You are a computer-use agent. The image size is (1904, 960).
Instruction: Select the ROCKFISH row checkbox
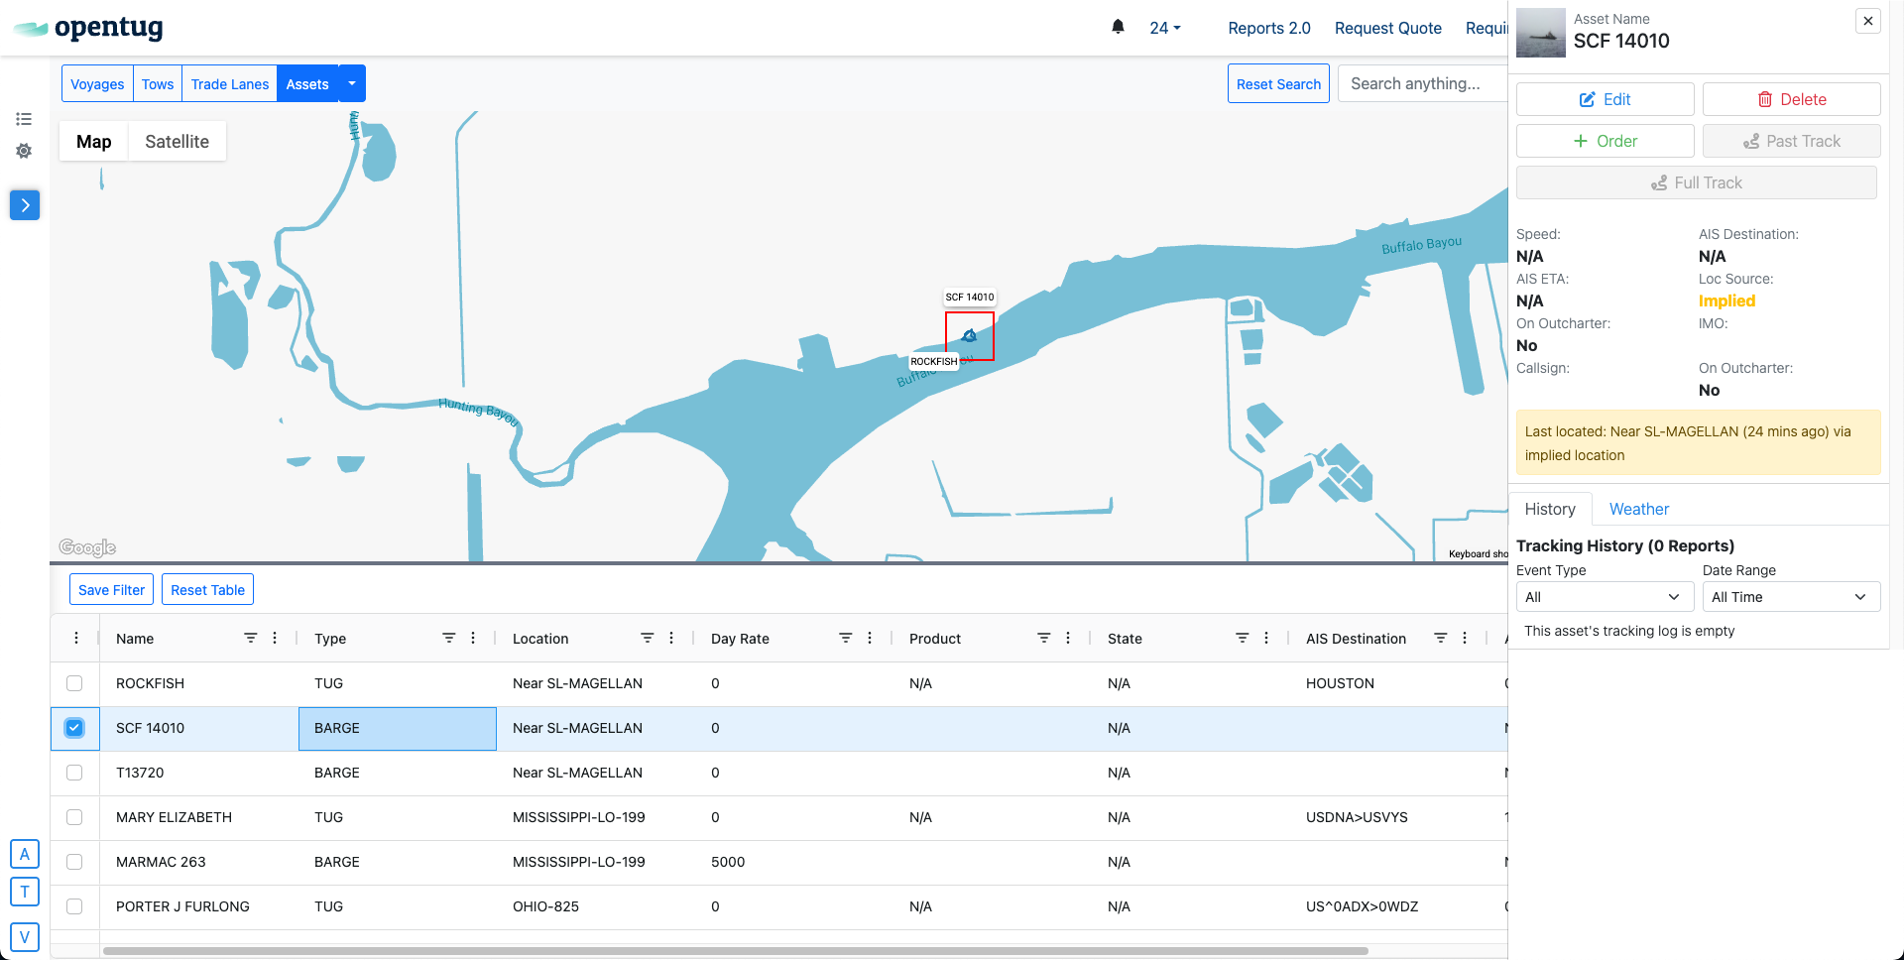[74, 683]
